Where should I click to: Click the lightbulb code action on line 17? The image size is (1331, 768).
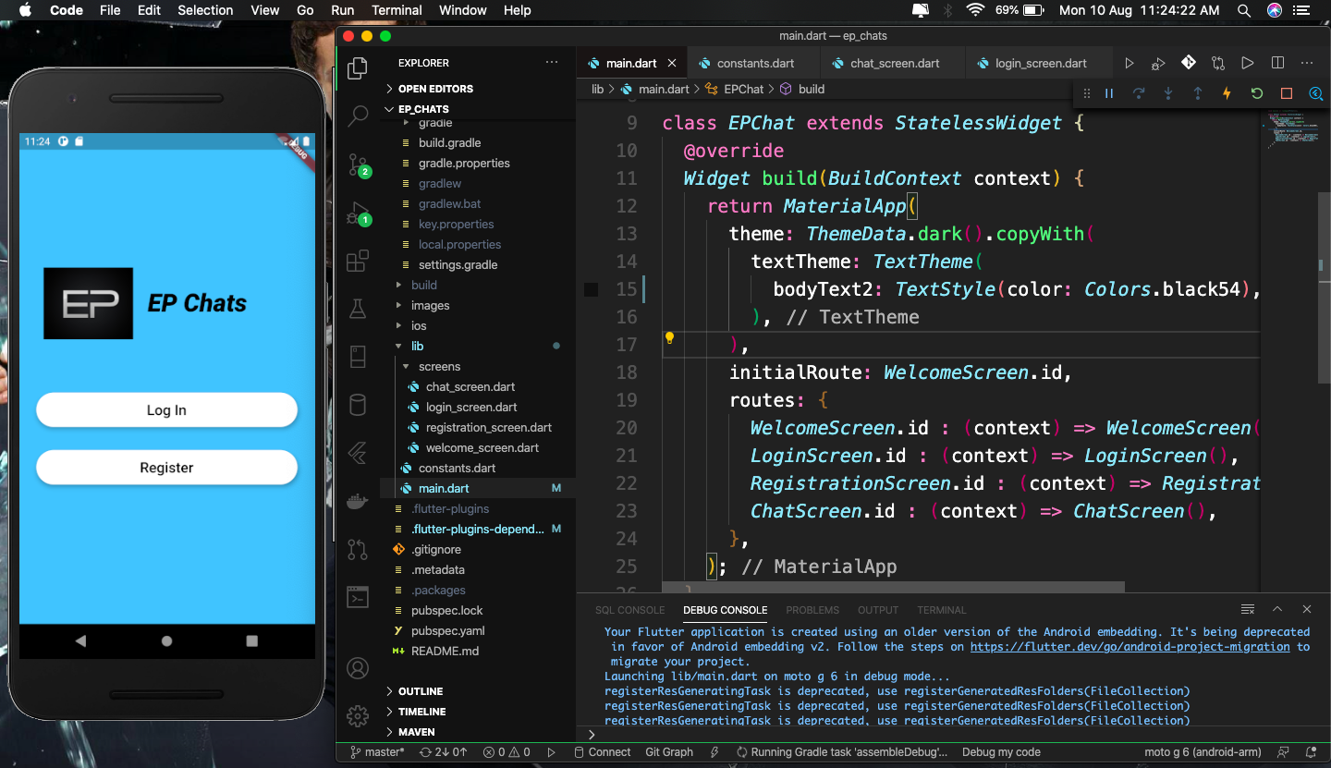(x=670, y=338)
